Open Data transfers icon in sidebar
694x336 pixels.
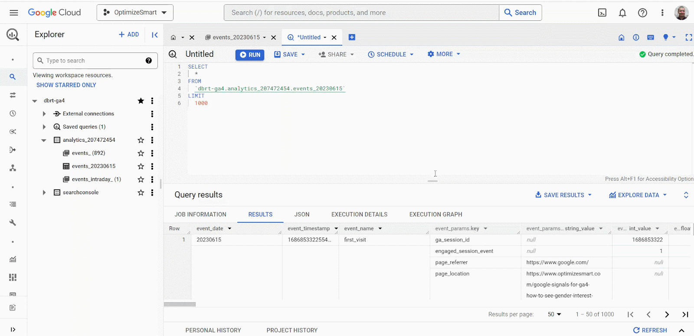13,95
